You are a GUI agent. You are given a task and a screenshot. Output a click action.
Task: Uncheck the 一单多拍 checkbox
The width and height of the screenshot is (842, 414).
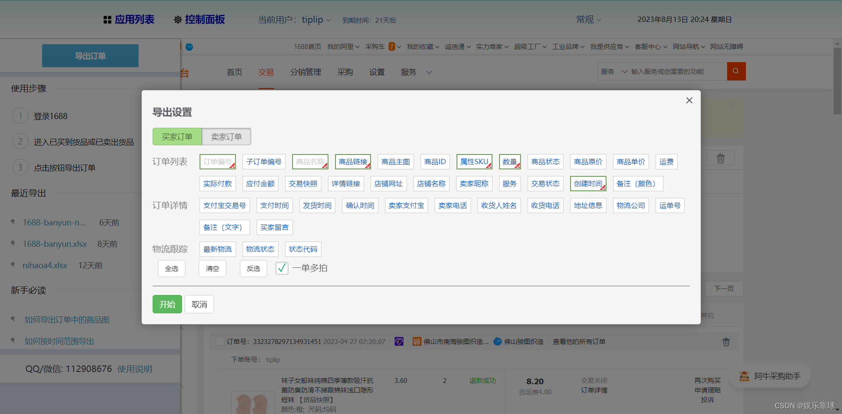tap(282, 268)
